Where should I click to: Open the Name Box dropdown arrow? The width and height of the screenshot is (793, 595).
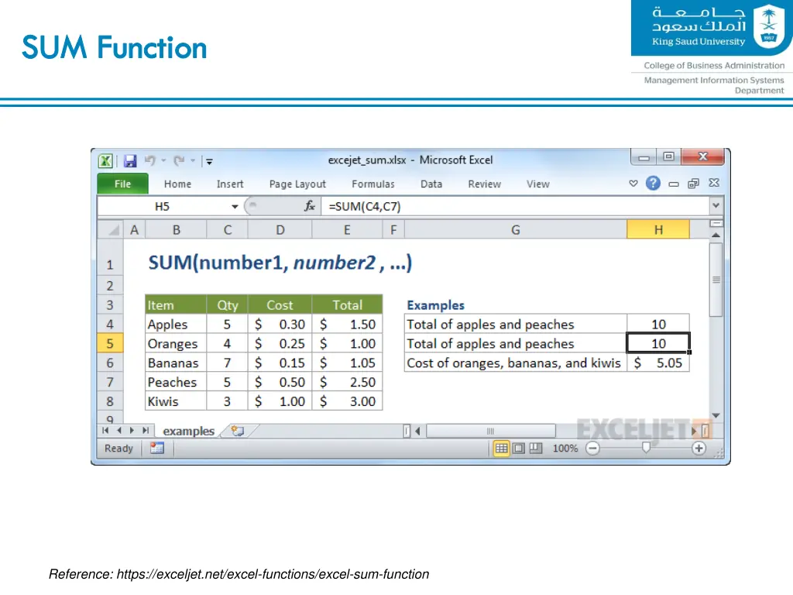click(x=235, y=206)
